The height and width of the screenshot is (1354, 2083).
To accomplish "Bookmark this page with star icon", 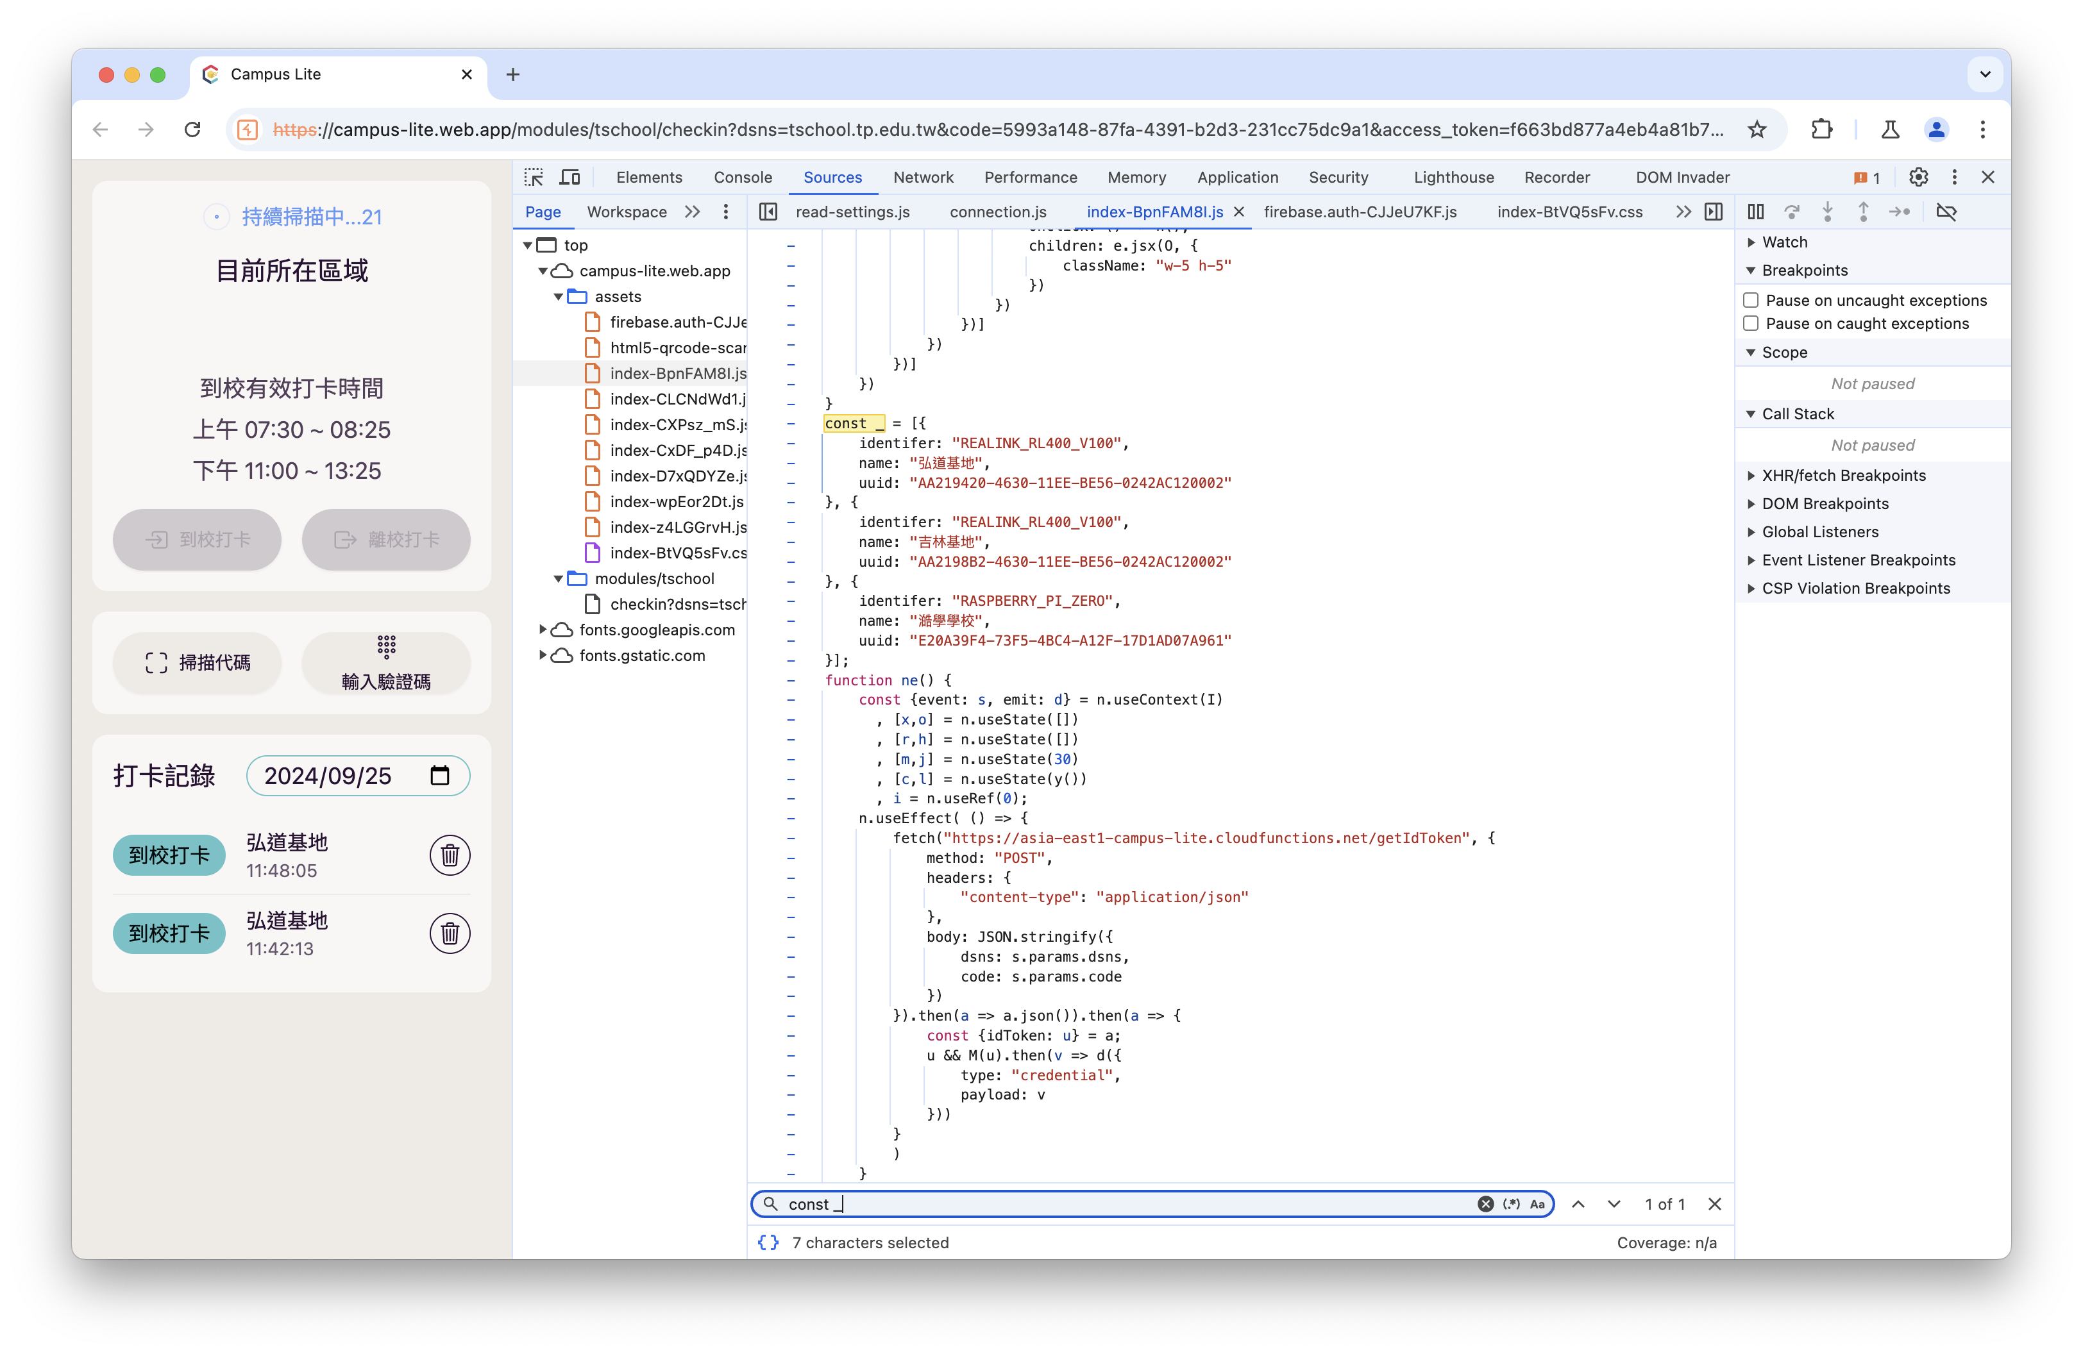I will point(1757,130).
